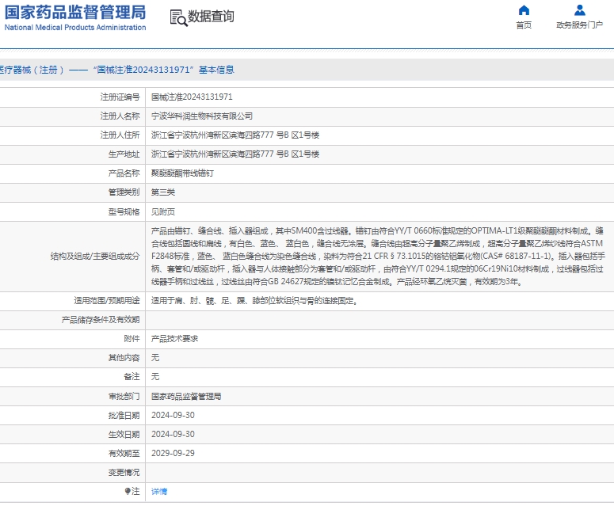Select registrant name 宁波华科润生物科技有限公司
The image size is (614, 506).
click(x=202, y=116)
